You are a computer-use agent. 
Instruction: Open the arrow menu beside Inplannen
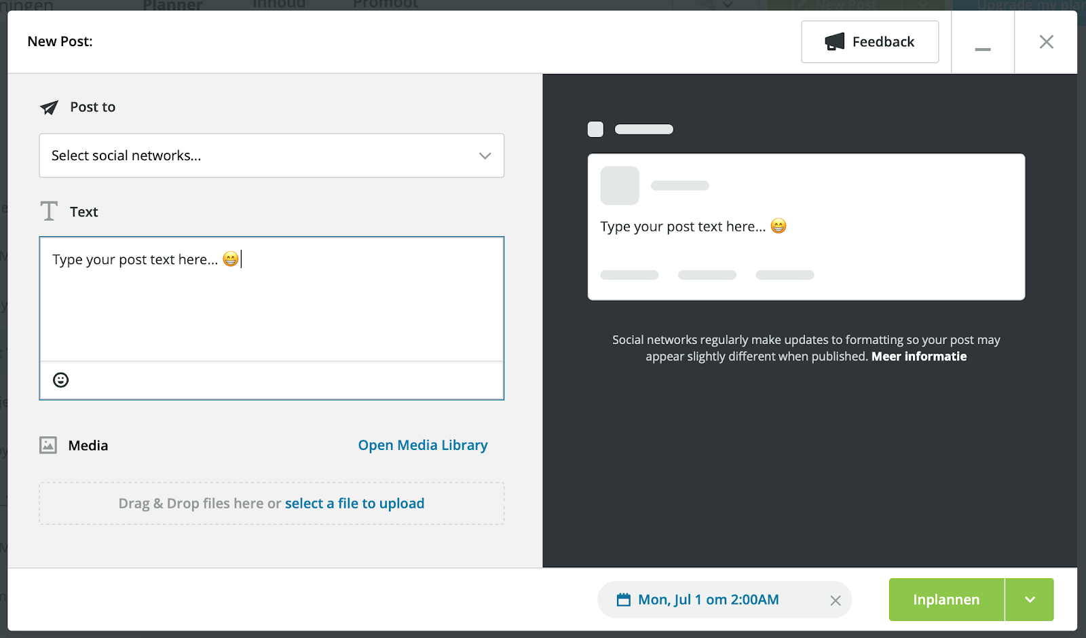point(1030,600)
